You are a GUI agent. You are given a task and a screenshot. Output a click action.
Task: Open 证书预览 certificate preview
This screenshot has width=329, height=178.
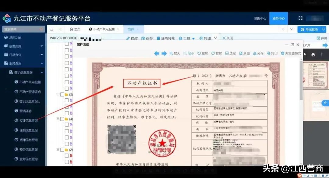pyautogui.click(x=168, y=38)
